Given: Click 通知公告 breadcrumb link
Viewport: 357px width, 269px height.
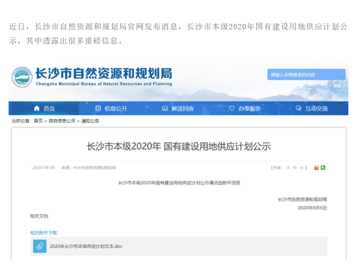Looking at the screenshot, I should (90, 121).
